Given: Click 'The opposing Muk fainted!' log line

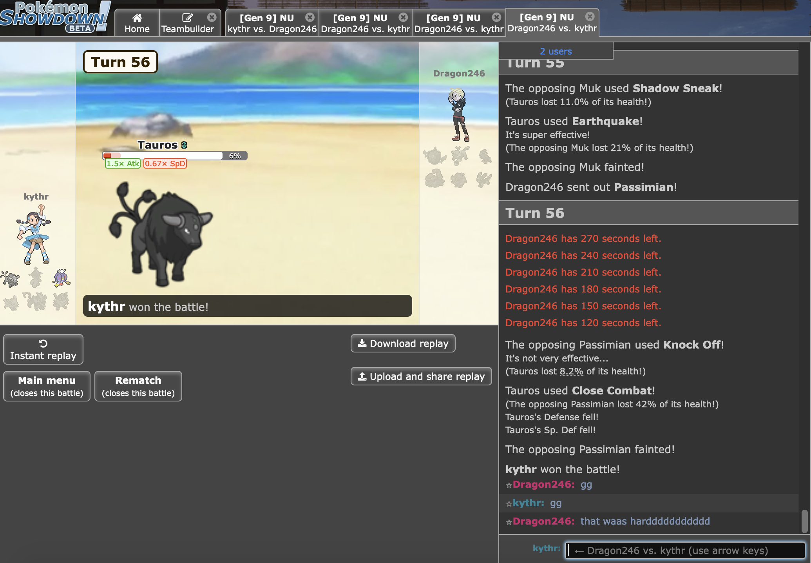Looking at the screenshot, I should pos(574,167).
